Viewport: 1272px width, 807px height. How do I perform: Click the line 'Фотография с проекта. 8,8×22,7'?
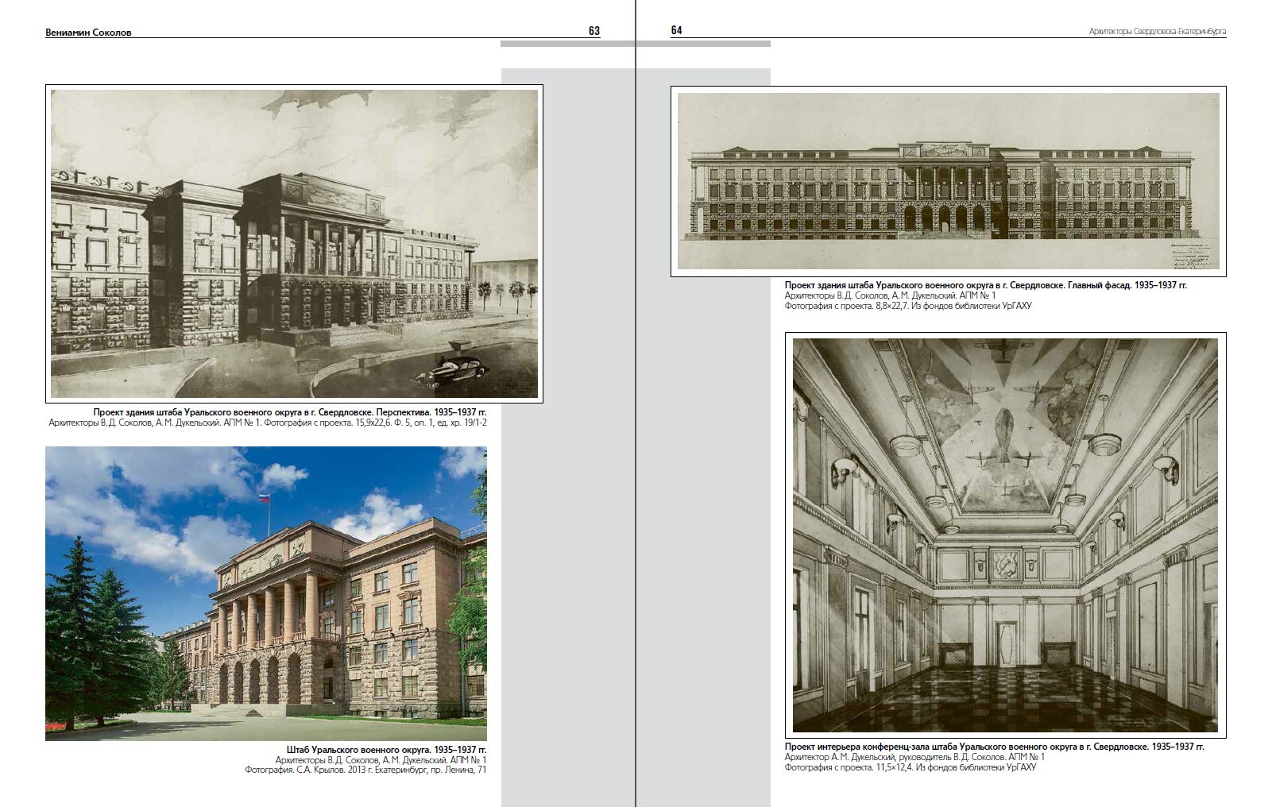pyautogui.click(x=907, y=306)
